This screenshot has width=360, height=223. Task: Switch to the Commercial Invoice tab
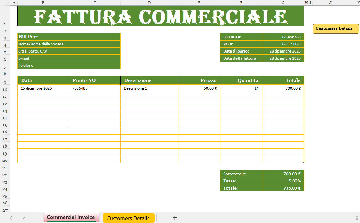[71, 217]
